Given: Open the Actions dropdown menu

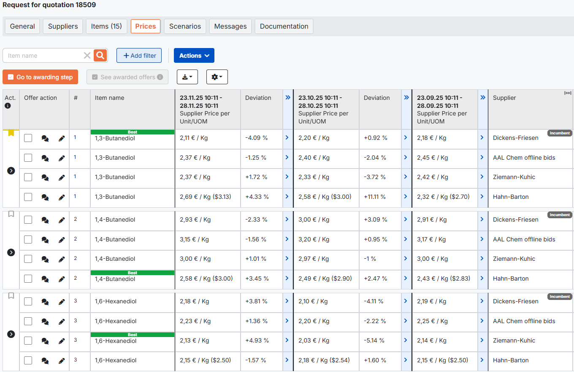Looking at the screenshot, I should 194,56.
